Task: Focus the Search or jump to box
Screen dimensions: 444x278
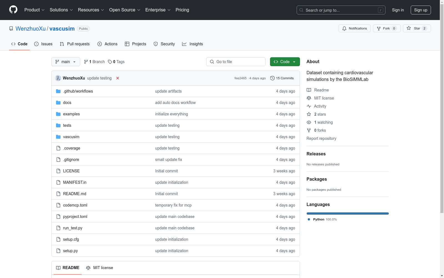Action: pos(341,10)
